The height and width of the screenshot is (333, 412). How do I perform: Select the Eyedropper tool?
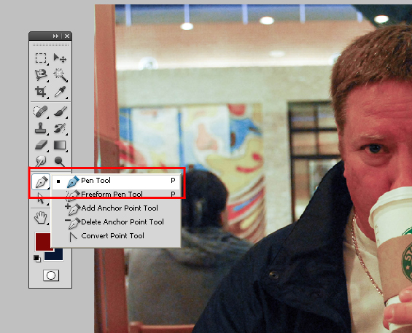point(60,92)
